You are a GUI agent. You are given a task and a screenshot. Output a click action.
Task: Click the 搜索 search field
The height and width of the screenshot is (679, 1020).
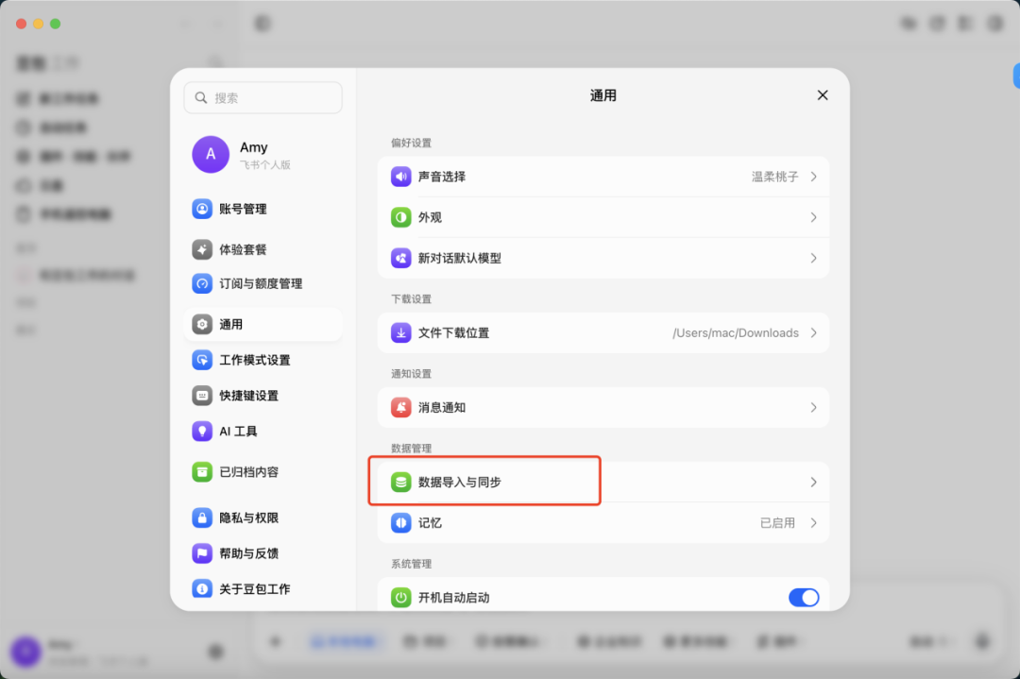pos(263,97)
